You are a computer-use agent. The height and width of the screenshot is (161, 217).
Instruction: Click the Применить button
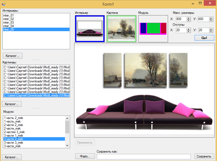[85, 143]
